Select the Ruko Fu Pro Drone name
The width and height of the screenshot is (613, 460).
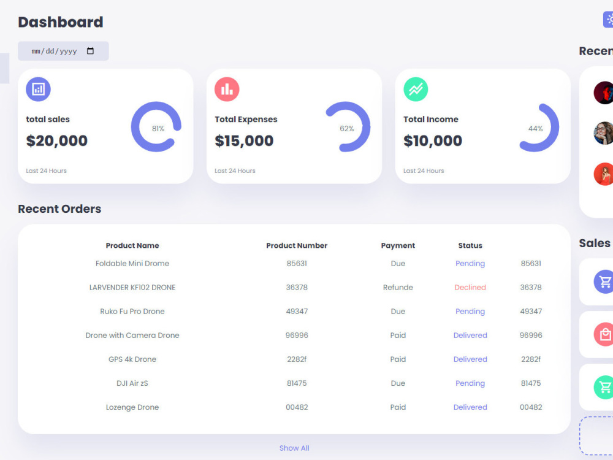pyautogui.click(x=132, y=312)
